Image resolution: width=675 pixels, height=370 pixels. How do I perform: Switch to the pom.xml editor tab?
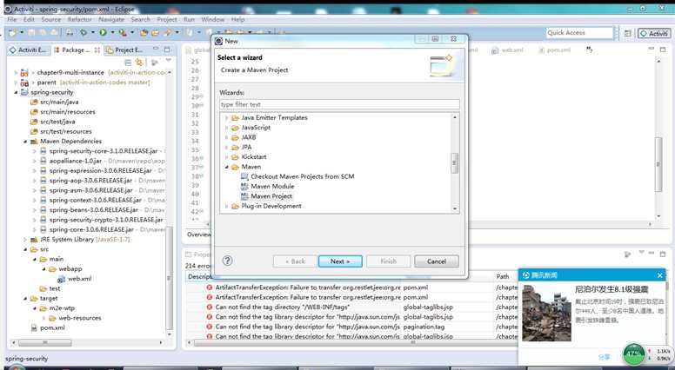pyautogui.click(x=555, y=50)
